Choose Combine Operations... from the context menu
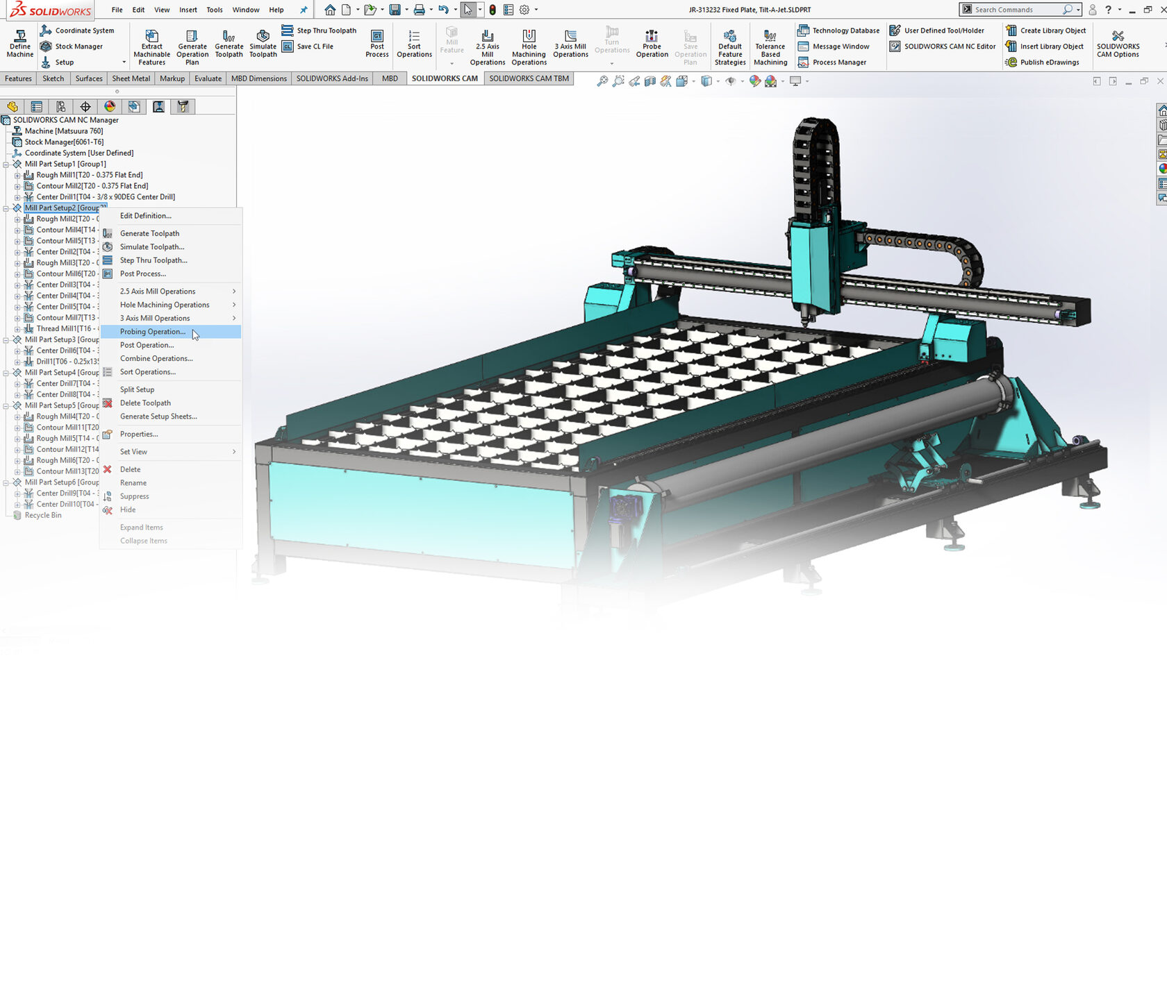This screenshot has height=987, width=1167. (x=171, y=359)
